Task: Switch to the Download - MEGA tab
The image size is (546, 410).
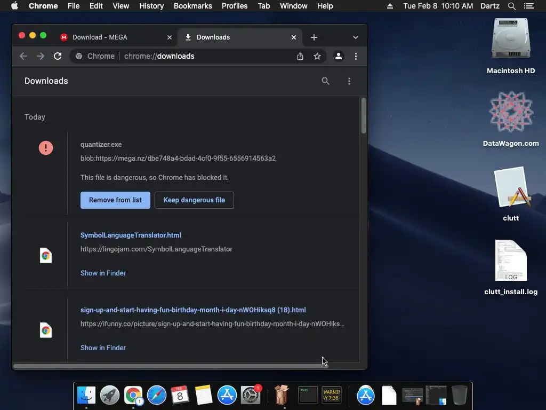Action: [x=116, y=37]
